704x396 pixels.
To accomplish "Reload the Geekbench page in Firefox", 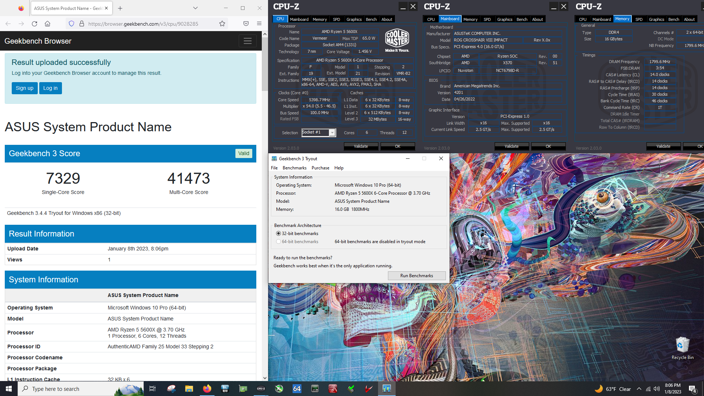I will tap(34, 23).
